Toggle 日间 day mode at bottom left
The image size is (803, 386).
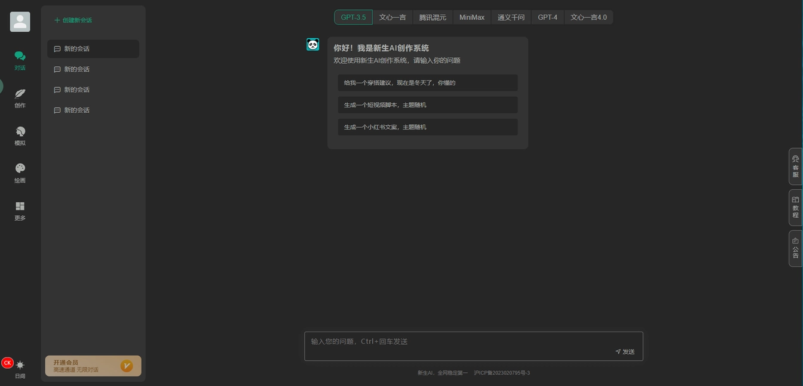[20, 367]
